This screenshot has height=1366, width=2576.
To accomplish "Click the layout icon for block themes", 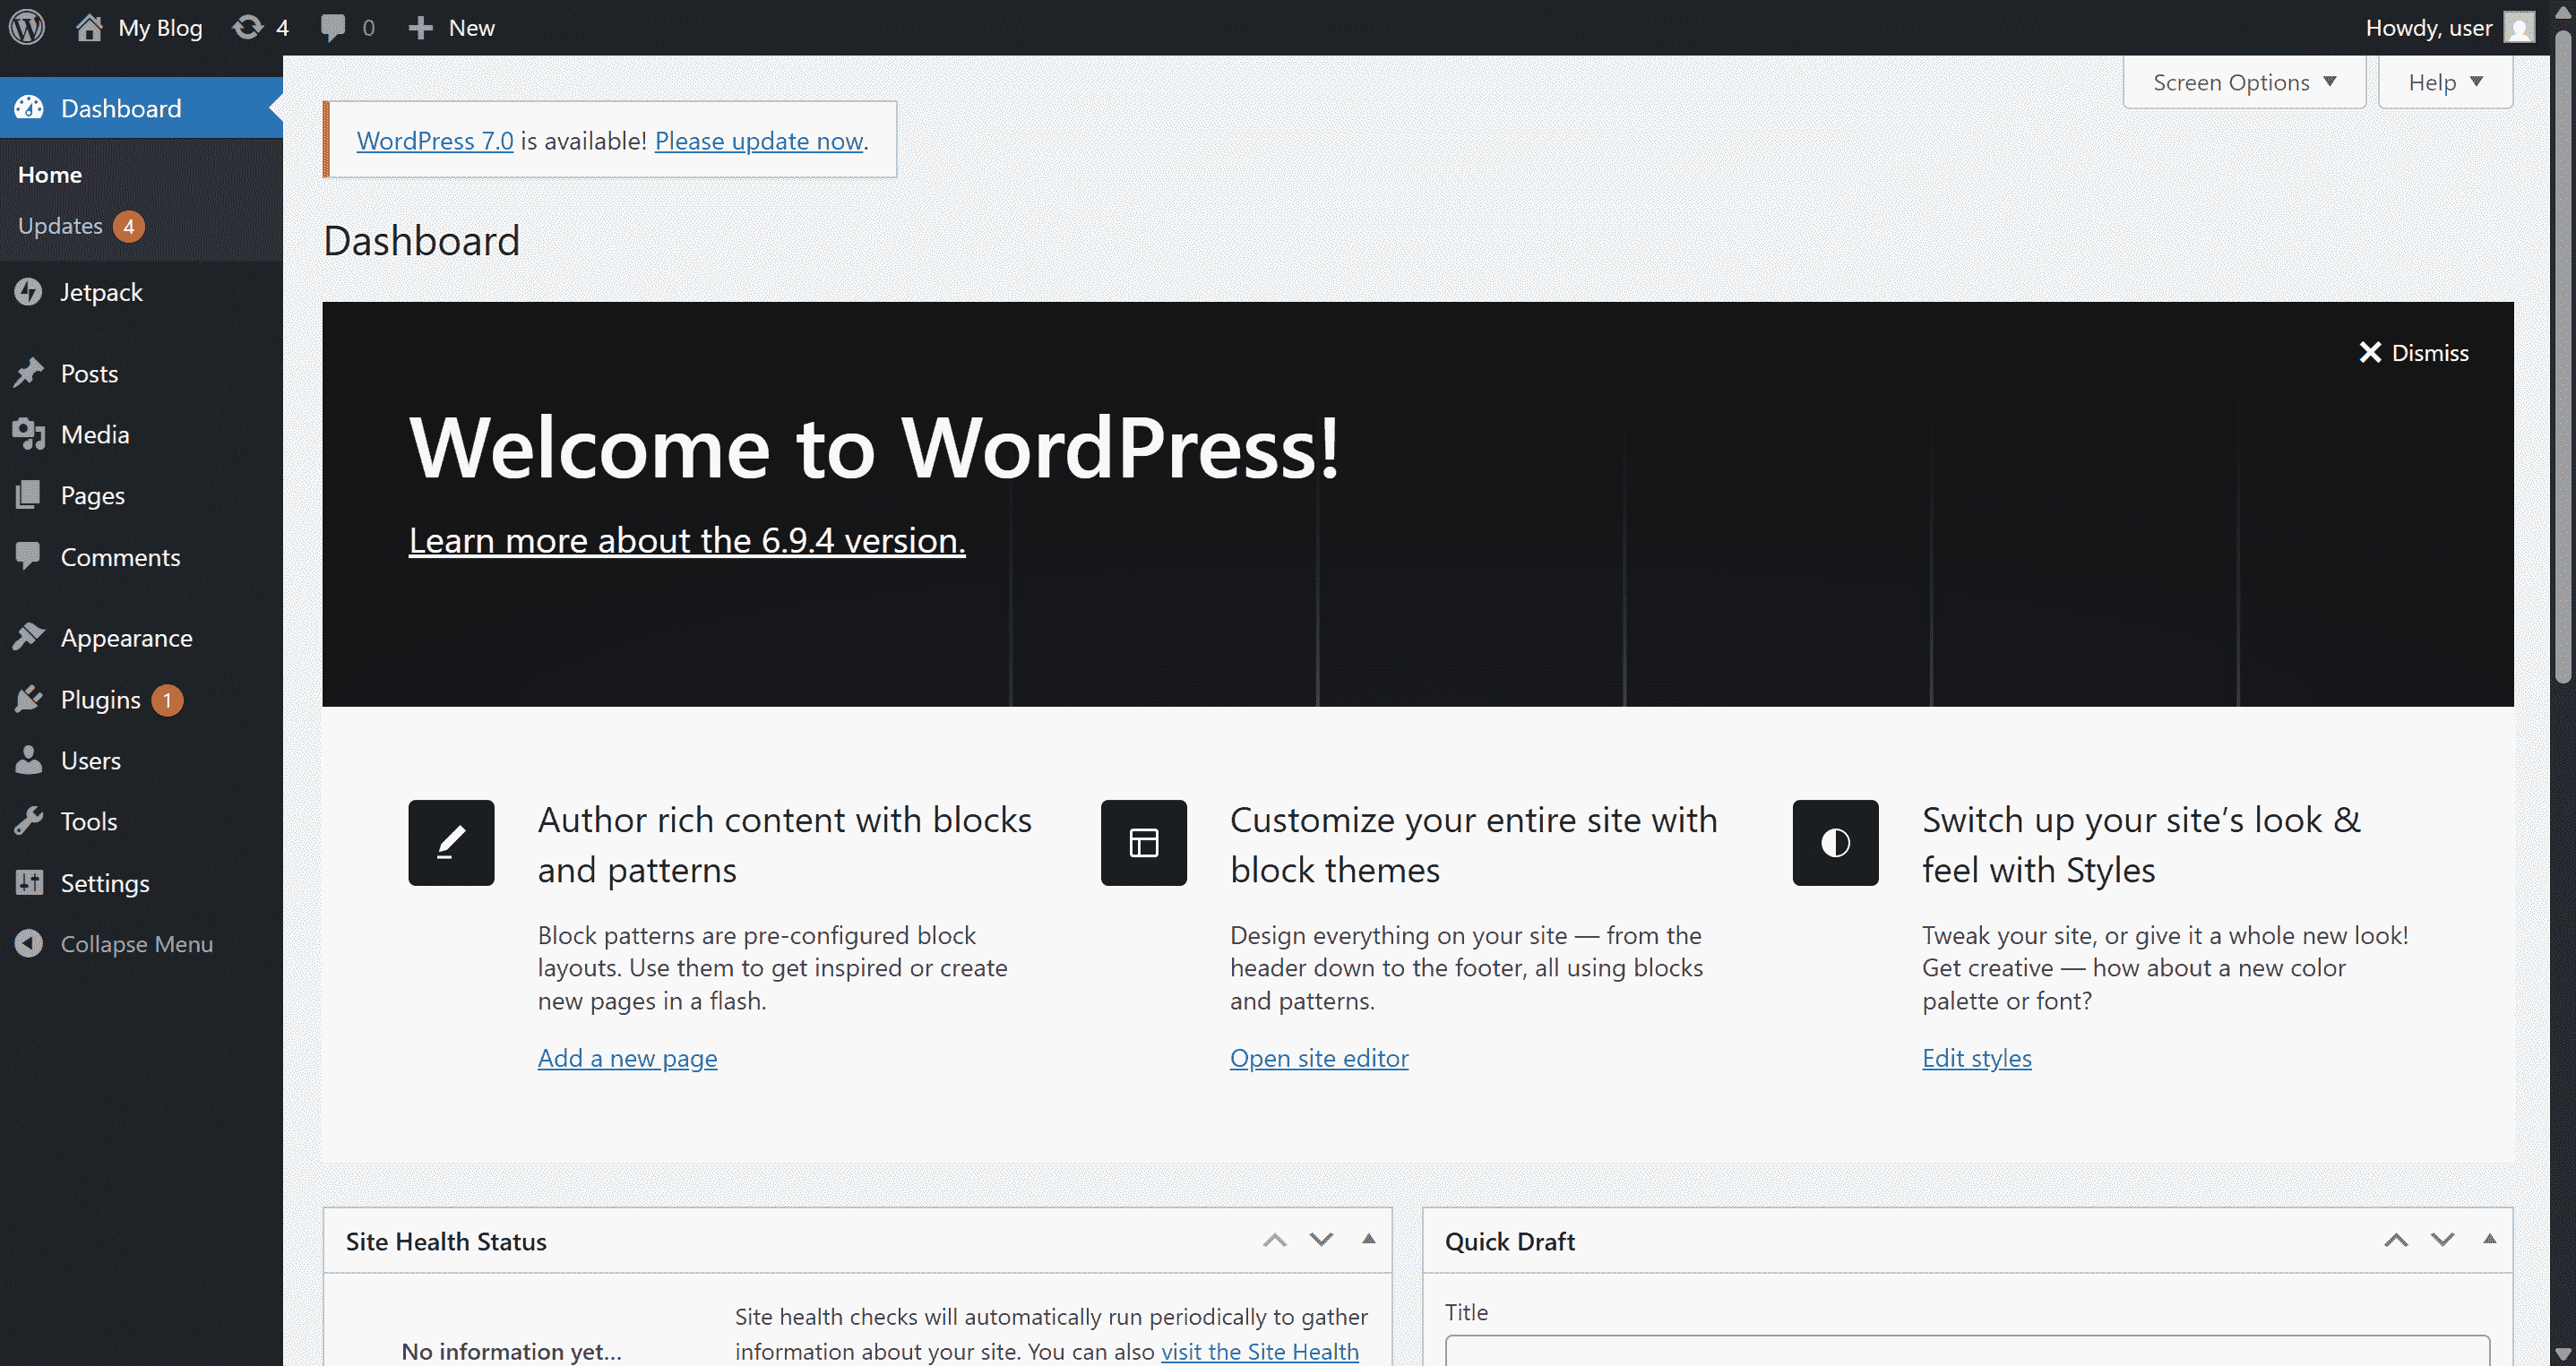I will [1144, 842].
